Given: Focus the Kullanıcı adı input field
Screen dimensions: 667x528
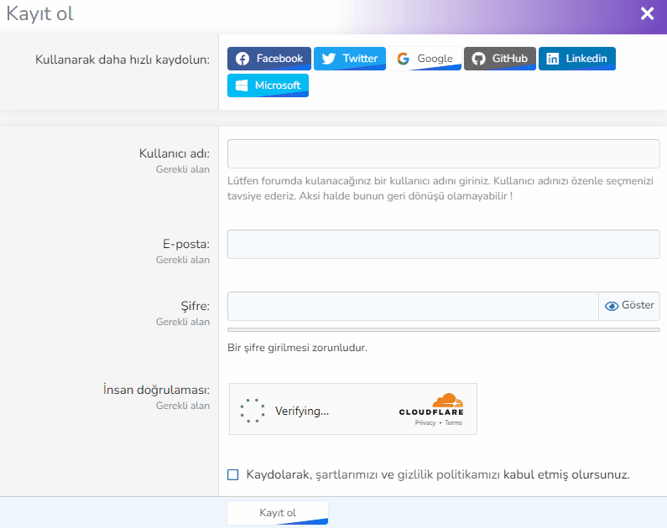Looking at the screenshot, I should tap(443, 154).
